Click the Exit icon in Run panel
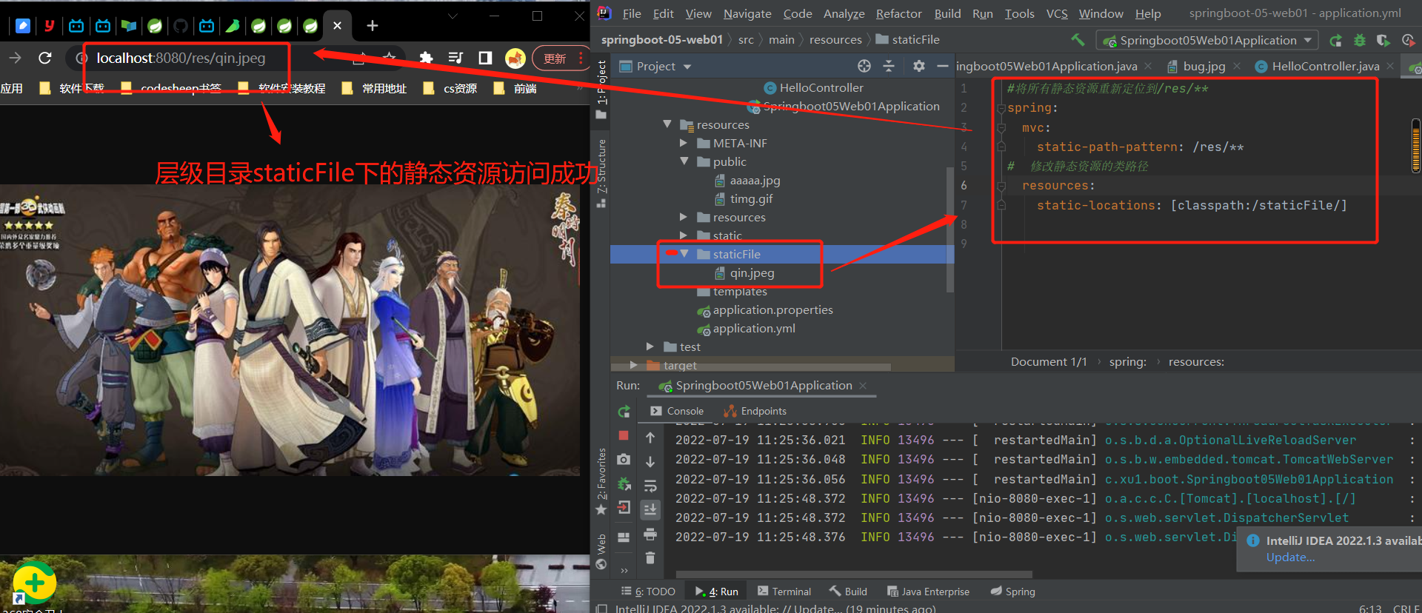Viewport: 1422px width, 613px height. [624, 508]
